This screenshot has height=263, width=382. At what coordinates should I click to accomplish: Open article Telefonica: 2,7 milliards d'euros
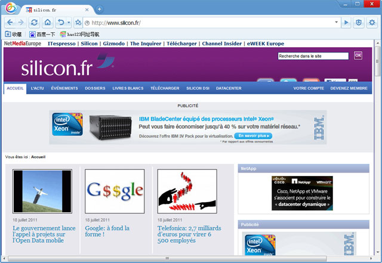click(x=189, y=234)
